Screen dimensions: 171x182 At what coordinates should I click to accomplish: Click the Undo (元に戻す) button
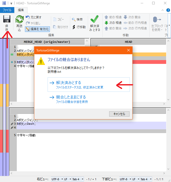tap(34, 17)
